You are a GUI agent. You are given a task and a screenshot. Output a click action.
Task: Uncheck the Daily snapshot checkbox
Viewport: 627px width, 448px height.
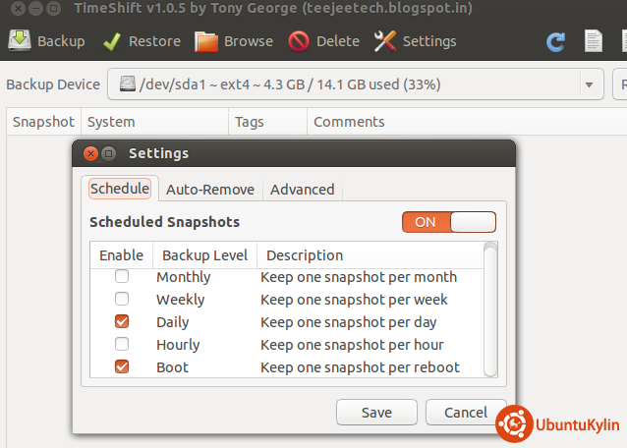click(x=122, y=322)
